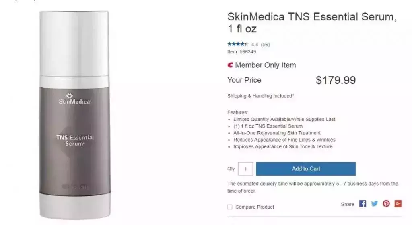This screenshot has height=225, width=412.
Task: Enable the Compare Product checkbox
Action: 230,207
